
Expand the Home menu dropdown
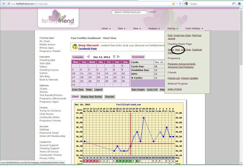[106, 29]
